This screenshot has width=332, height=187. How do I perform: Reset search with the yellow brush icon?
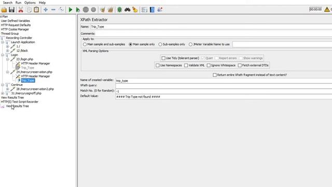[x=135, y=9]
